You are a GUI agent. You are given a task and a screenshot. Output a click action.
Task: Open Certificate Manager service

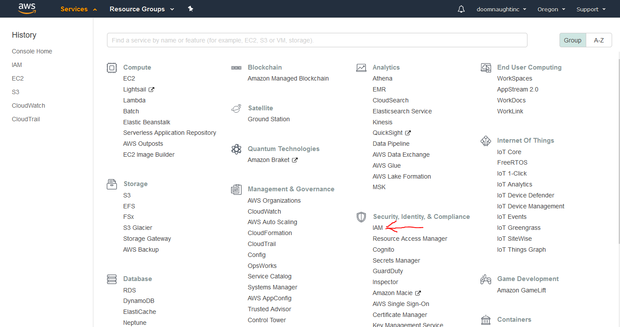tap(400, 315)
